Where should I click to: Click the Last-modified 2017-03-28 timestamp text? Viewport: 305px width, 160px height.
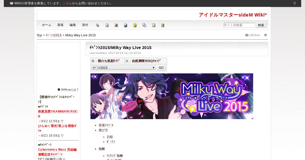pyautogui.click(x=115, y=53)
